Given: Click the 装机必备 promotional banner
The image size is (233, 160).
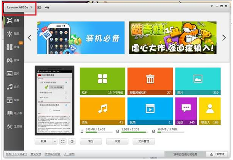Looking at the screenshot, I should coord(81,37).
